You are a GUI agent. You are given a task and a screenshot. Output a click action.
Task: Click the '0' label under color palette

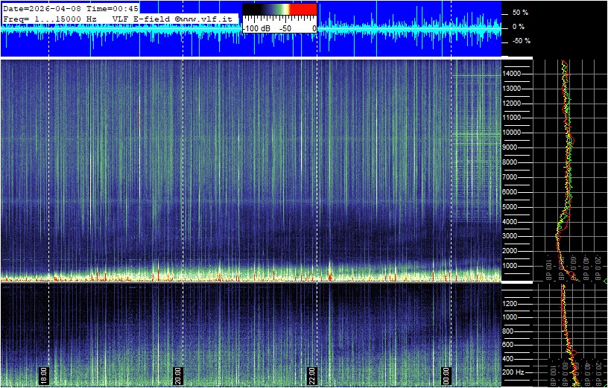point(314,29)
